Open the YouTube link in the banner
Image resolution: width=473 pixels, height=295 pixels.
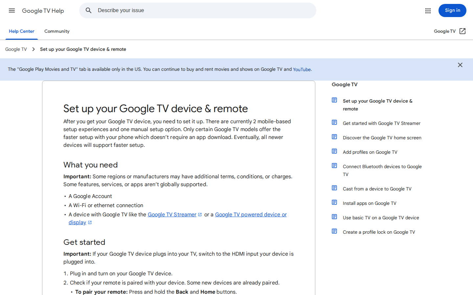point(302,69)
